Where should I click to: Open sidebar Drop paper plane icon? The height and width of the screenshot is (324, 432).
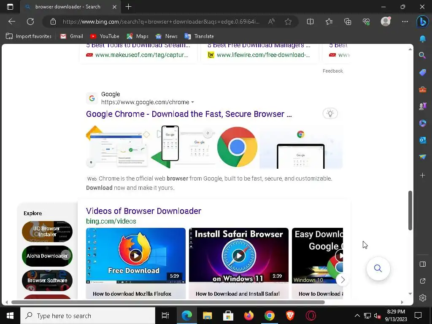pyautogui.click(x=422, y=157)
